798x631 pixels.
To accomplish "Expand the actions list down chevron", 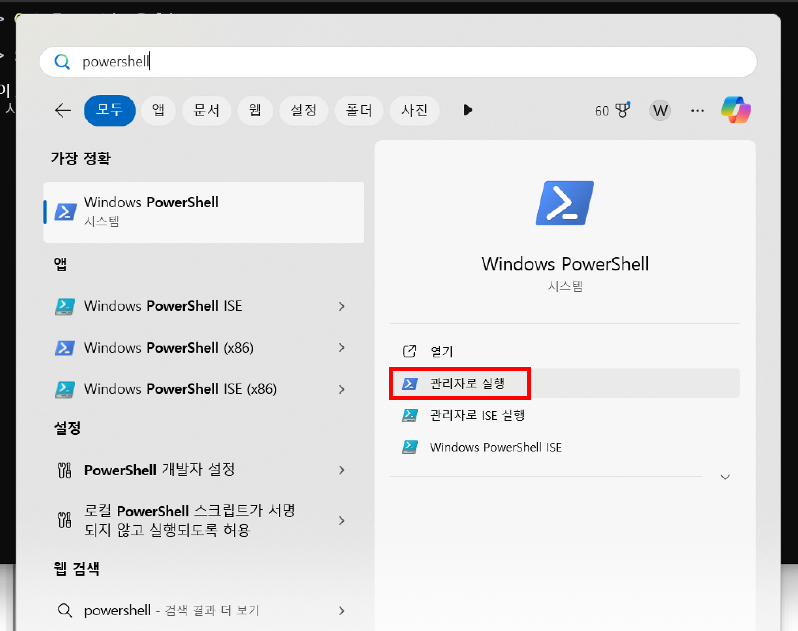I will 725,477.
